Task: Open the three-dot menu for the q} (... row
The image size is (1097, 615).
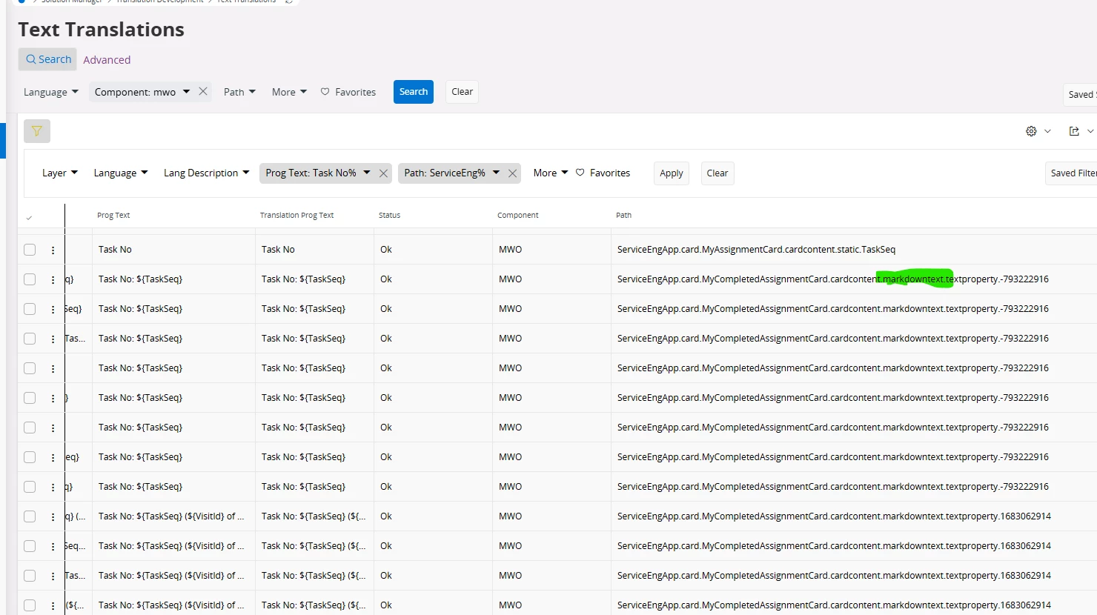Action: 53,517
